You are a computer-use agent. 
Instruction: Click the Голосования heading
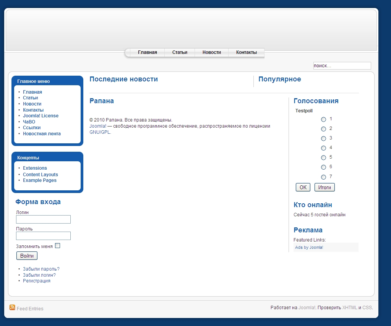316,101
